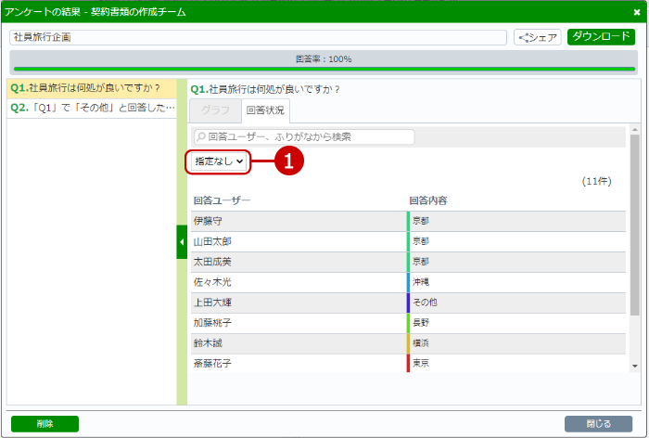Collapse the left panel with green arrow
Image resolution: width=649 pixels, height=438 pixels.
(182, 242)
